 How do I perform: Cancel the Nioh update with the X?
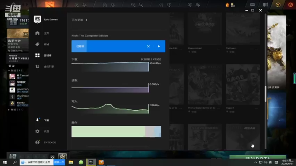click(148, 46)
